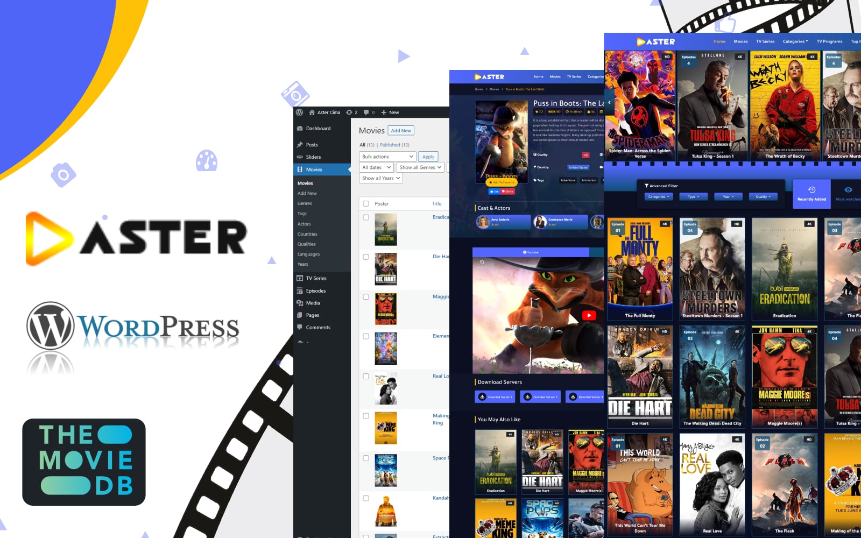The width and height of the screenshot is (861, 538).
Task: Select the Most Watched eye icon
Action: (x=848, y=190)
